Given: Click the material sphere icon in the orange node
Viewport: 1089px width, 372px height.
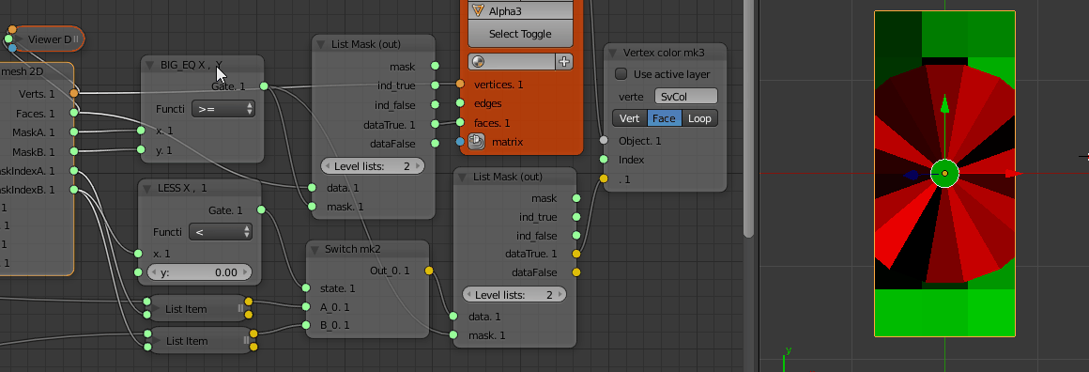Looking at the screenshot, I should pos(477,62).
